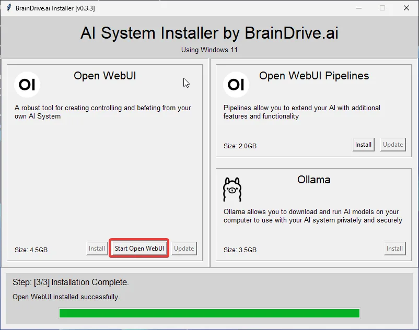
Task: Install Open WebUI Pipelines
Action: point(363,145)
